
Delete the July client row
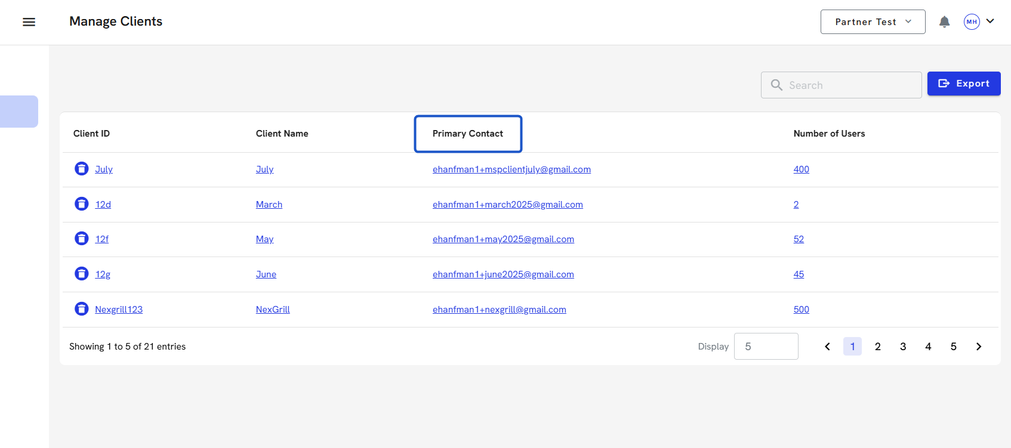click(82, 169)
